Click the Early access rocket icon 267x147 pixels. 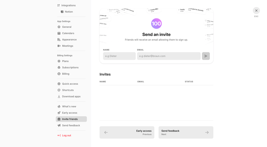[x=59, y=113]
